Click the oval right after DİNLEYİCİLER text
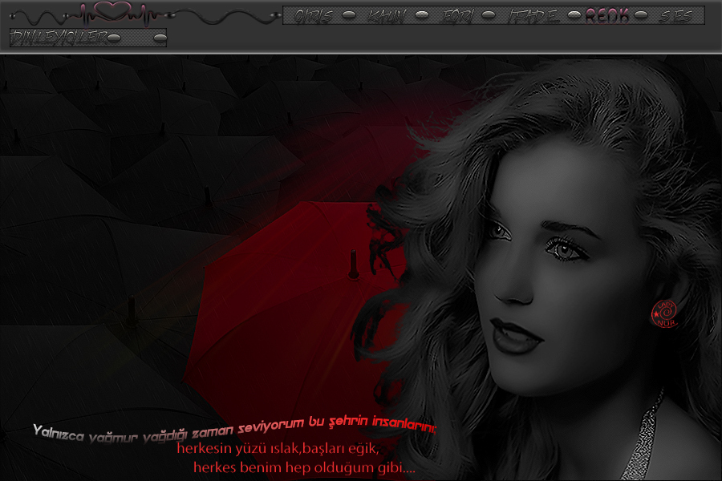The image size is (722, 481). tap(114, 38)
